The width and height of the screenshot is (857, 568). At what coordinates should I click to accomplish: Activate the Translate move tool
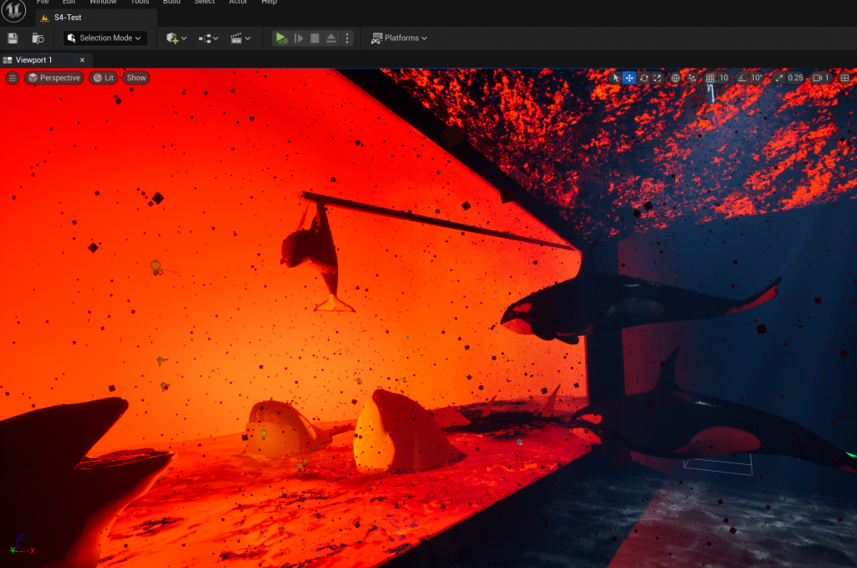click(629, 78)
